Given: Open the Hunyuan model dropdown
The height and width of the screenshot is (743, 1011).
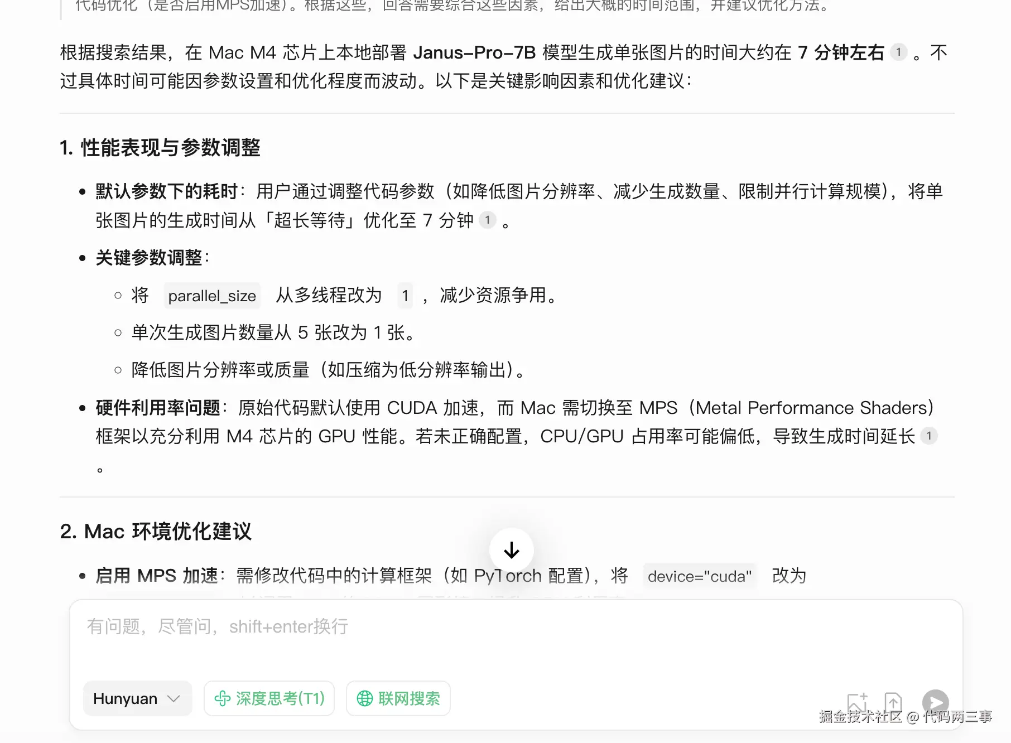Looking at the screenshot, I should (137, 698).
